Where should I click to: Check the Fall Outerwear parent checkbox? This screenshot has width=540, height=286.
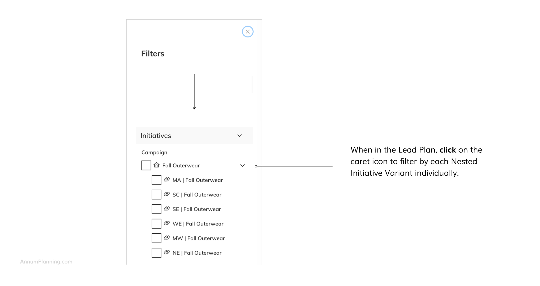click(146, 166)
